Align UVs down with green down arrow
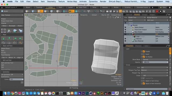 coord(9,38)
